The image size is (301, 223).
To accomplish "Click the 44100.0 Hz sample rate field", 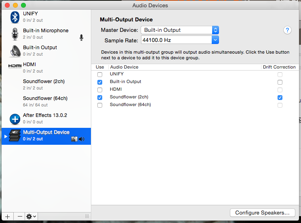I will (177, 40).
